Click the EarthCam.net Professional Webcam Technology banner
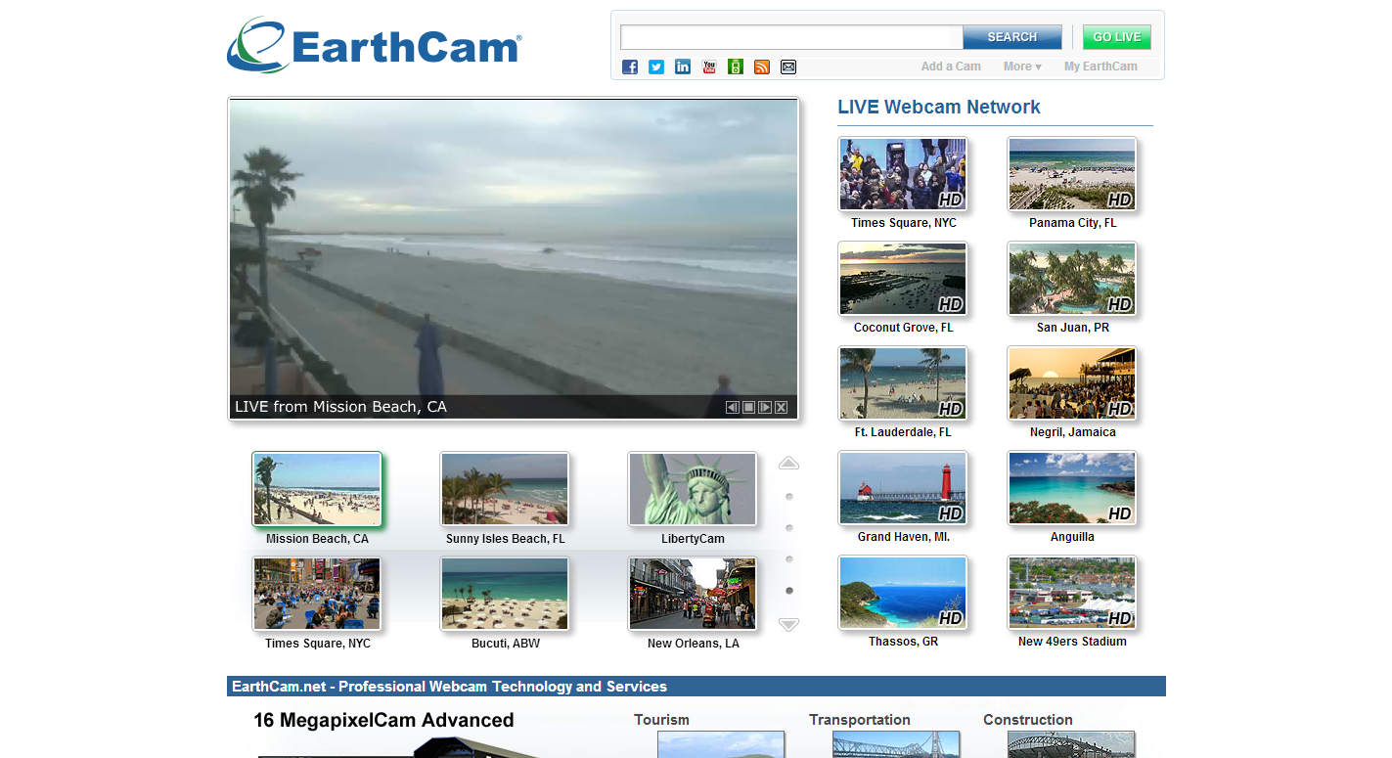 click(x=696, y=687)
